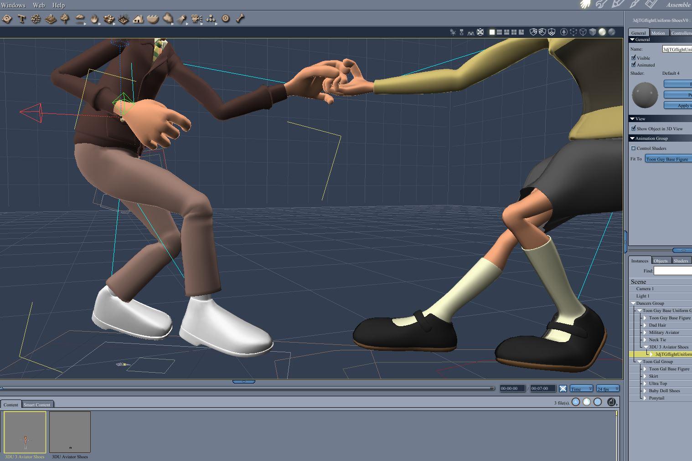Collapse the 3DU 3 Aviator Shoes node
Screen dimensions: 692x461
tap(646, 347)
